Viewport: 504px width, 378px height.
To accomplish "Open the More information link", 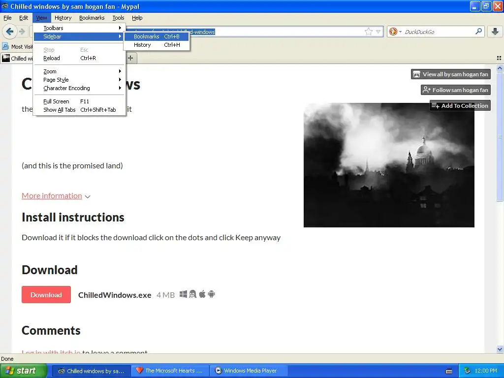I will [52, 196].
